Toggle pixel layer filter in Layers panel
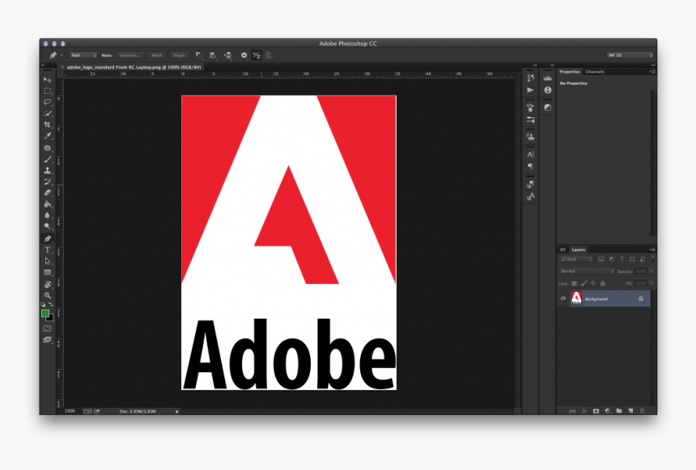Image resolution: width=696 pixels, height=470 pixels. tap(601, 259)
